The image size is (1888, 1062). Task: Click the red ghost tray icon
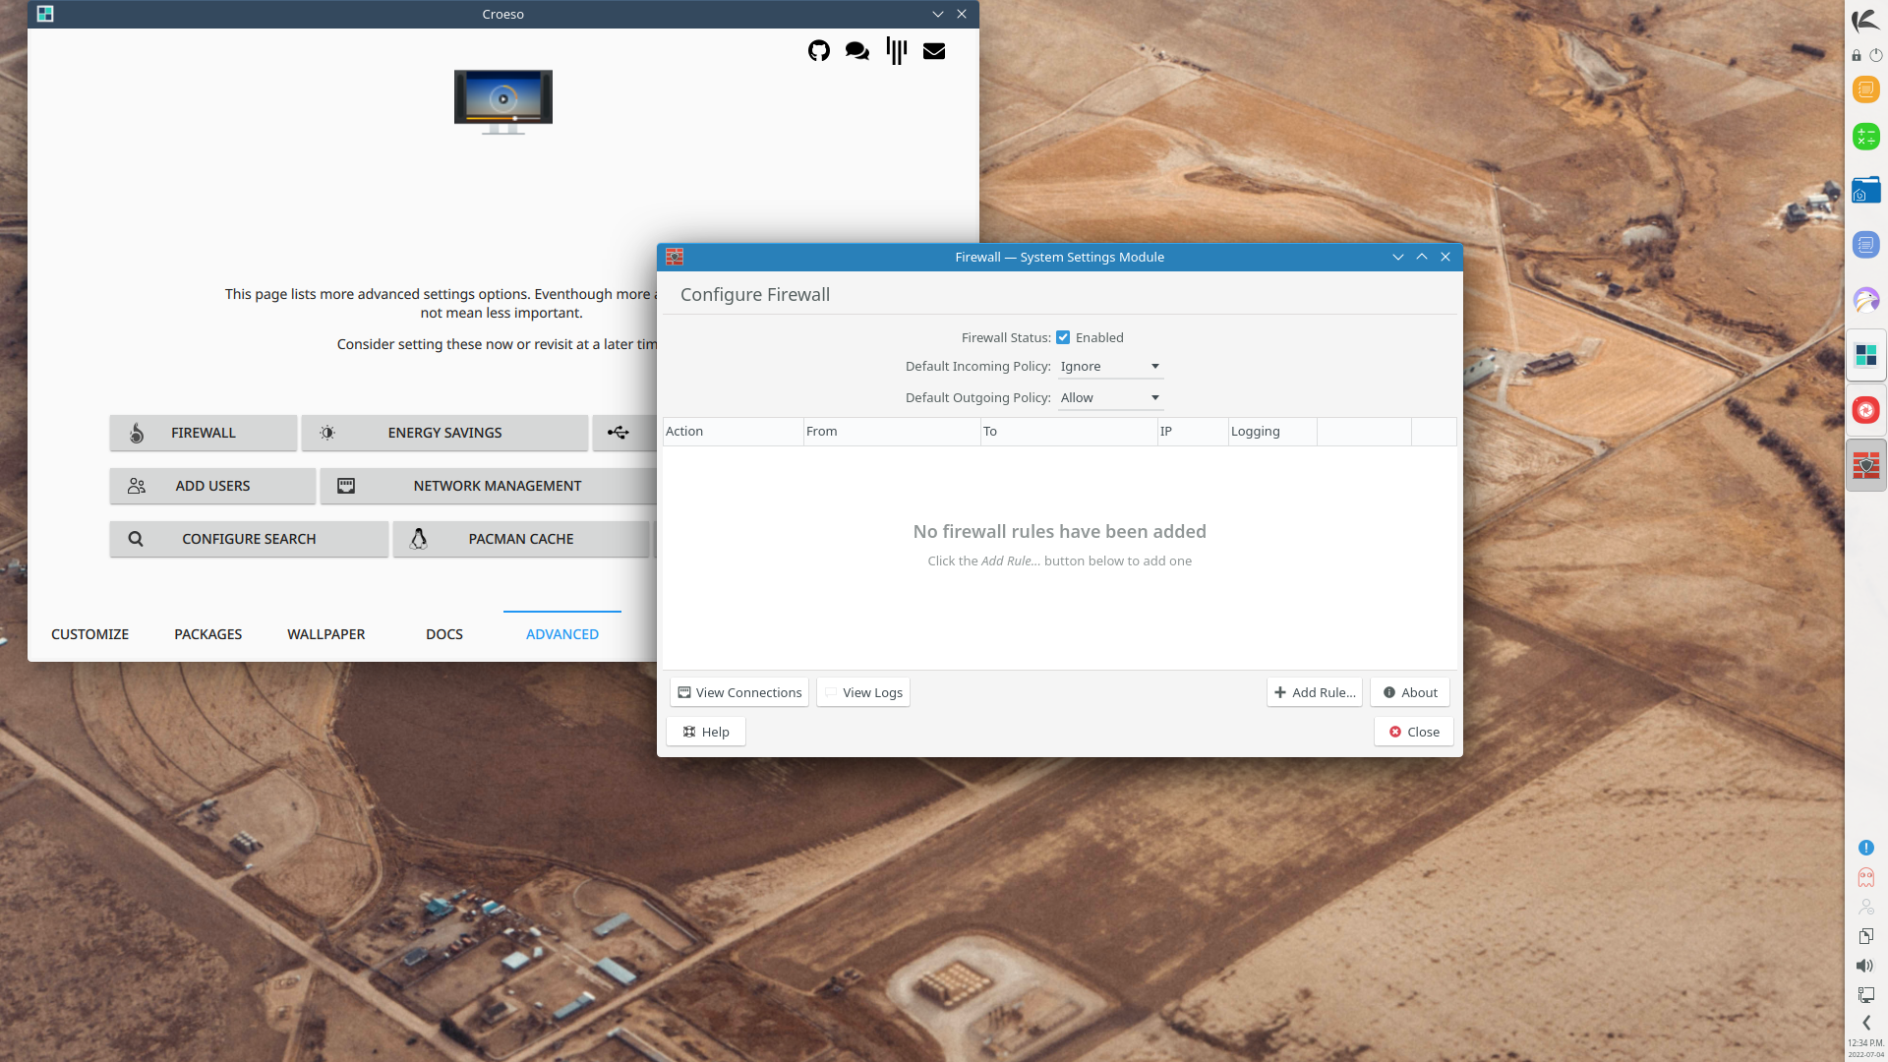click(x=1865, y=877)
